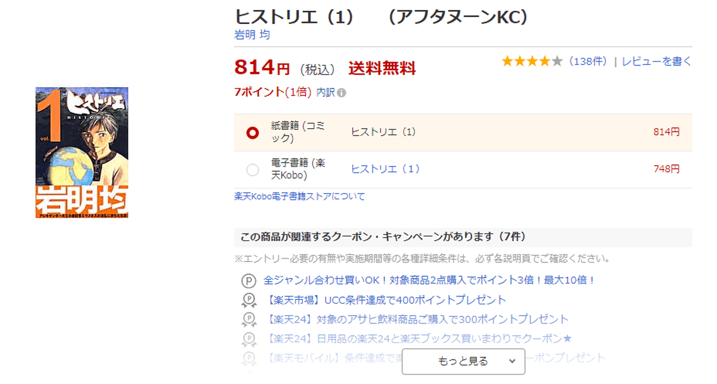Open the author link 岩明 均

(252, 35)
